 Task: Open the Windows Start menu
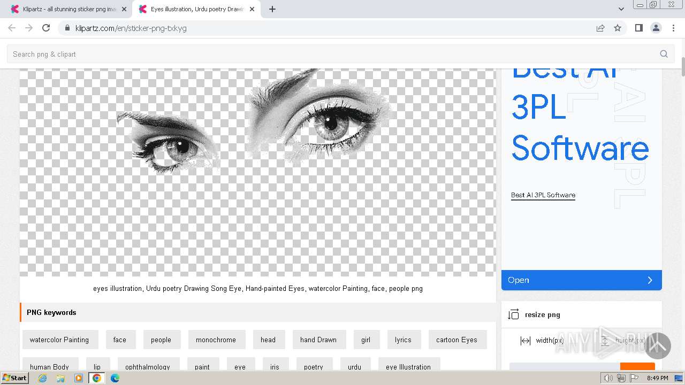click(x=15, y=378)
